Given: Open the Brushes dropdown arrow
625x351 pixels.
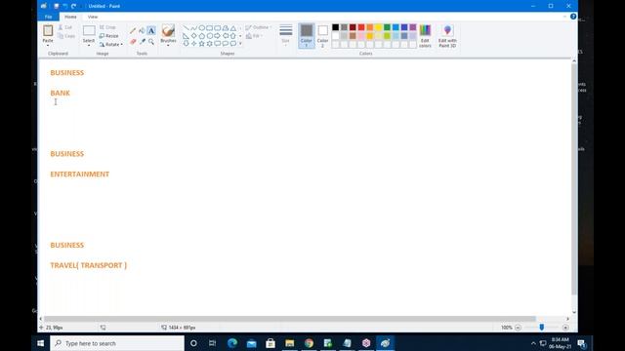Looking at the screenshot, I should (x=168, y=45).
